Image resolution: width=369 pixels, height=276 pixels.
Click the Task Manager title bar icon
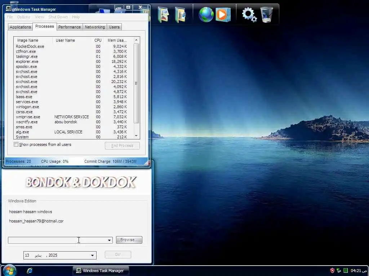pos(8,9)
